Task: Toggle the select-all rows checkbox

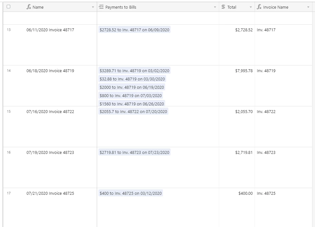Action: [8, 7]
